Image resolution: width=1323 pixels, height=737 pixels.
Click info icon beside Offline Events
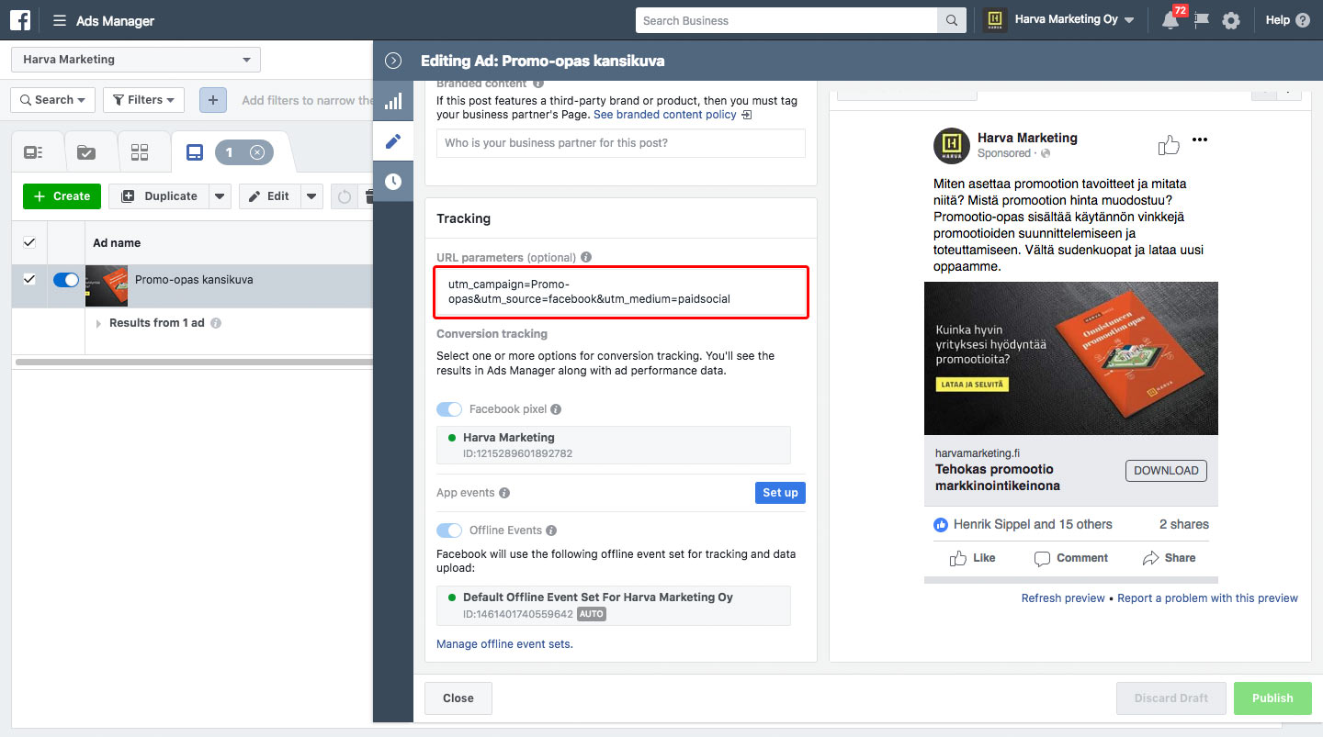point(551,530)
